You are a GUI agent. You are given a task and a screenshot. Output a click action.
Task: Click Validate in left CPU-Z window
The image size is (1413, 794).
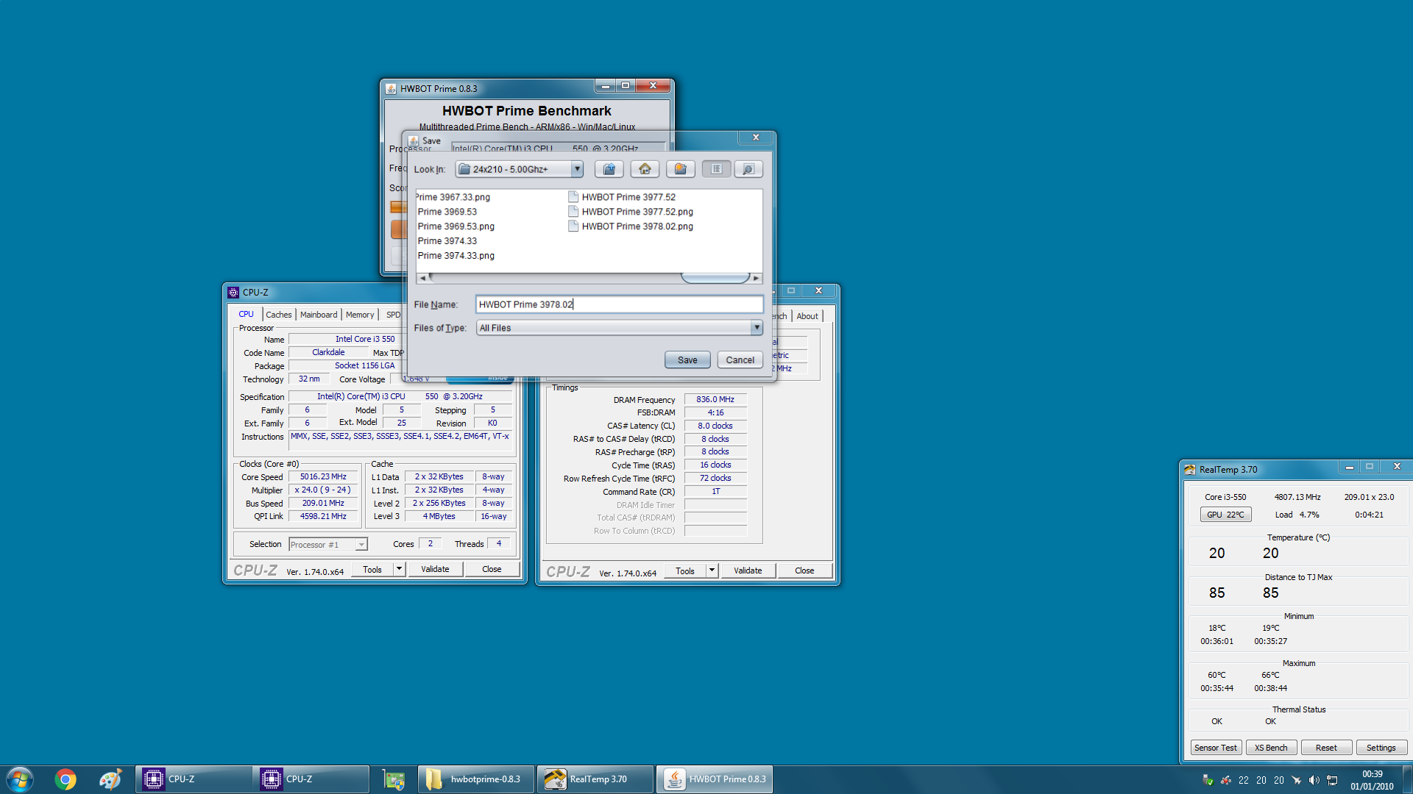point(435,570)
